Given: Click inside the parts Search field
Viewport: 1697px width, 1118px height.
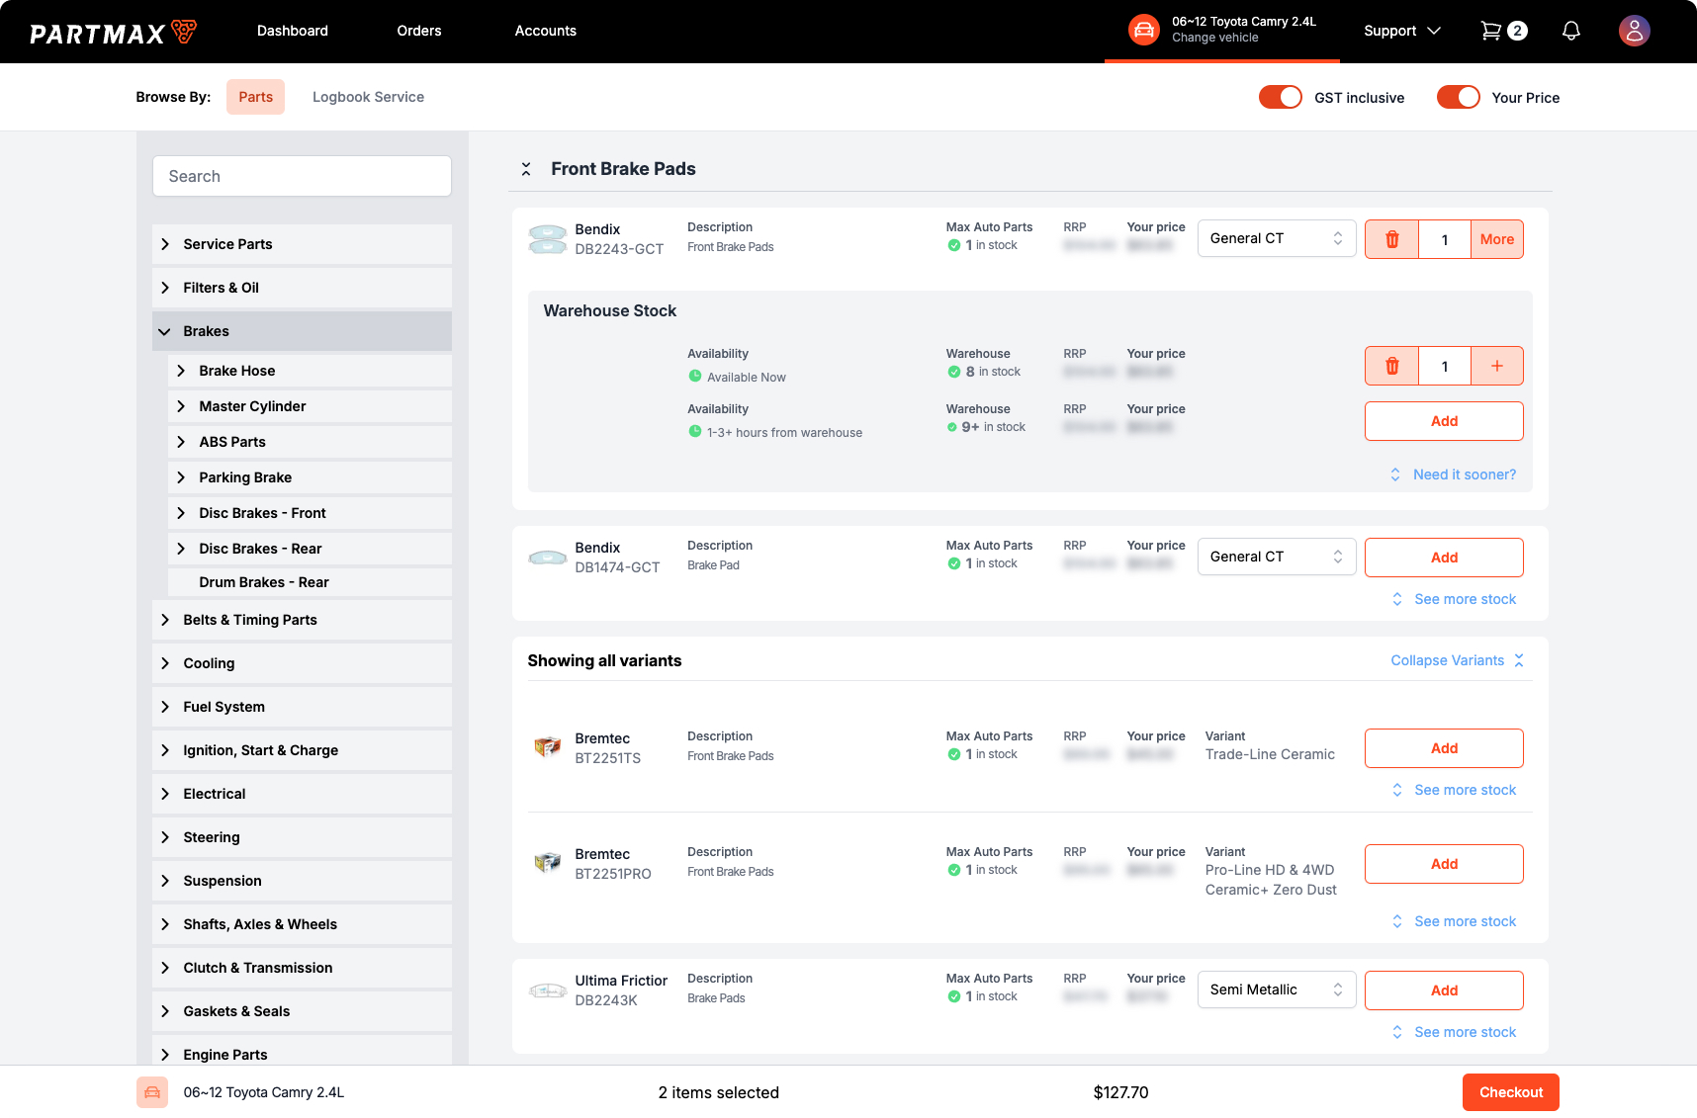Looking at the screenshot, I should 301,176.
